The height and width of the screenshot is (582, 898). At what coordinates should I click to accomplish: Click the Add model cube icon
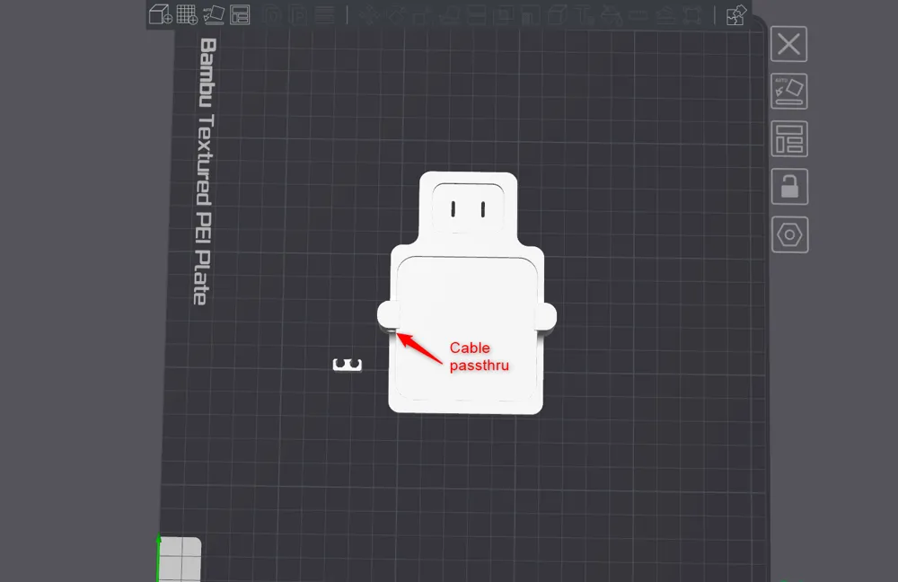pos(161,14)
